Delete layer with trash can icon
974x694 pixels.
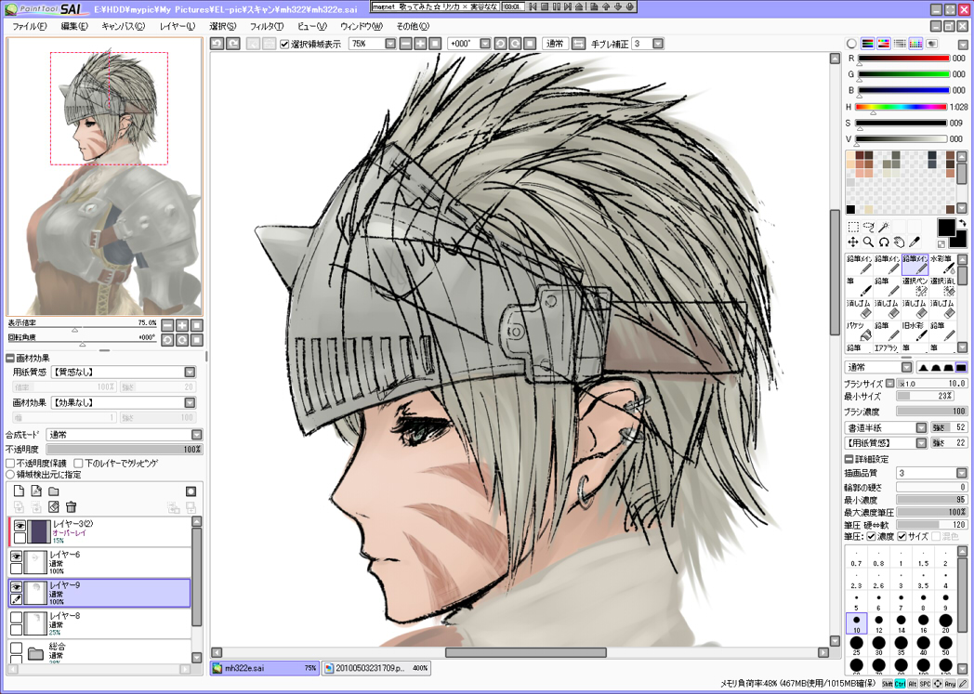(71, 507)
